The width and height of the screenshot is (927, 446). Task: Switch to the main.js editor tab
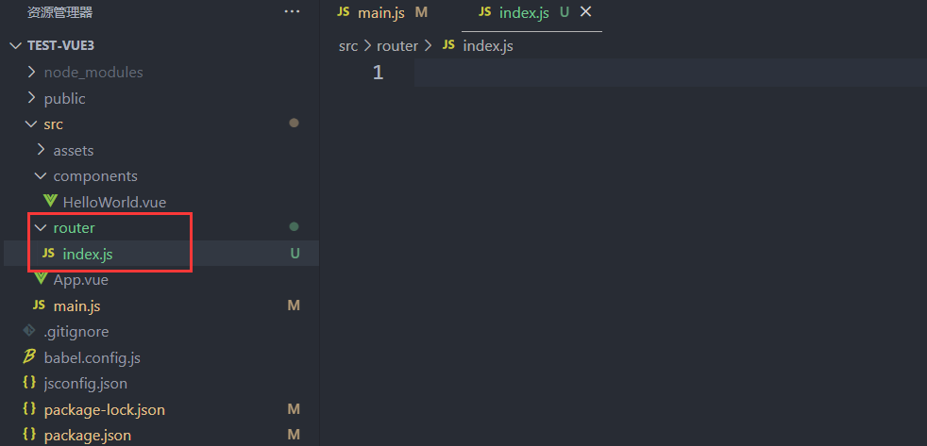381,12
